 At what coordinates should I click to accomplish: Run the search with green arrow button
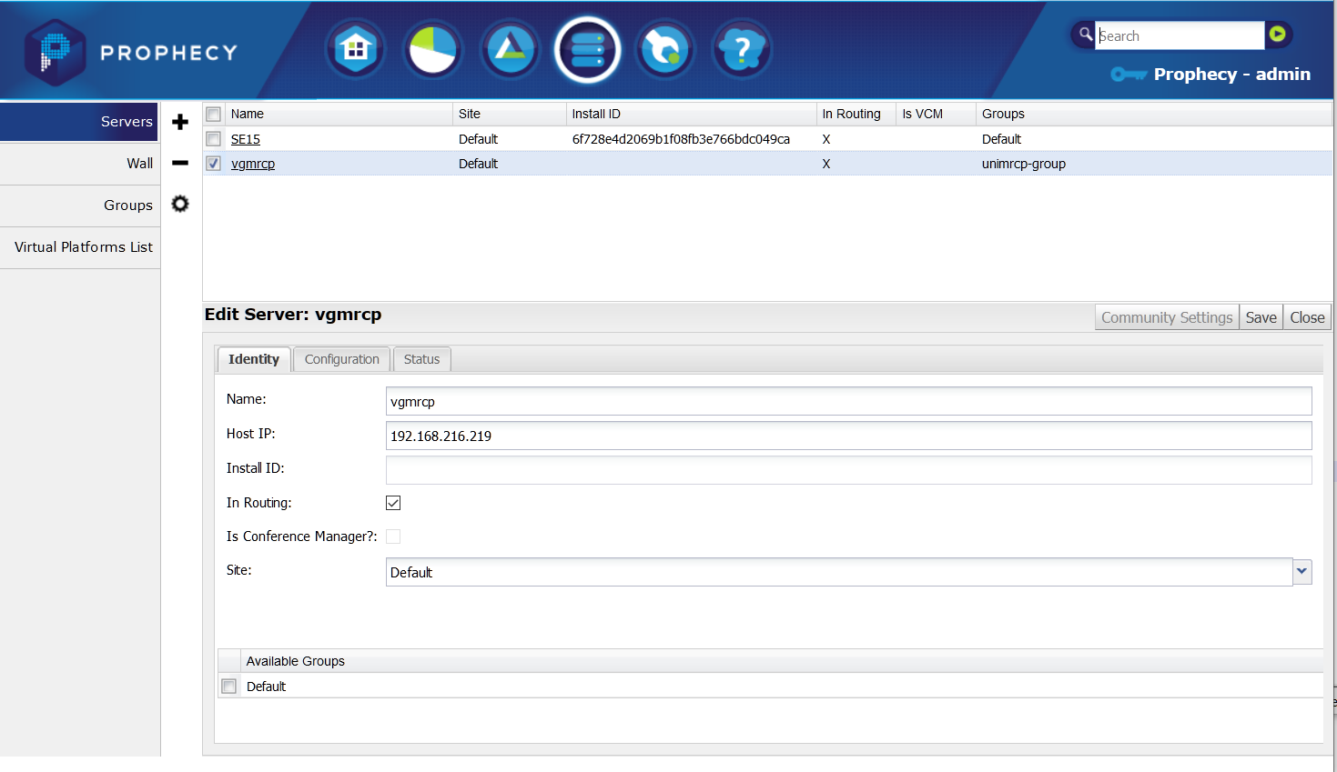(x=1278, y=35)
